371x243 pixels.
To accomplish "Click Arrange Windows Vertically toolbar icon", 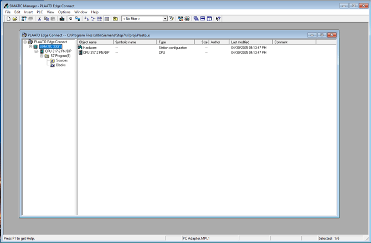I will 209,19.
